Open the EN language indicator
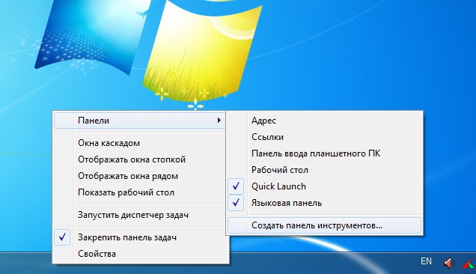 coord(426,261)
